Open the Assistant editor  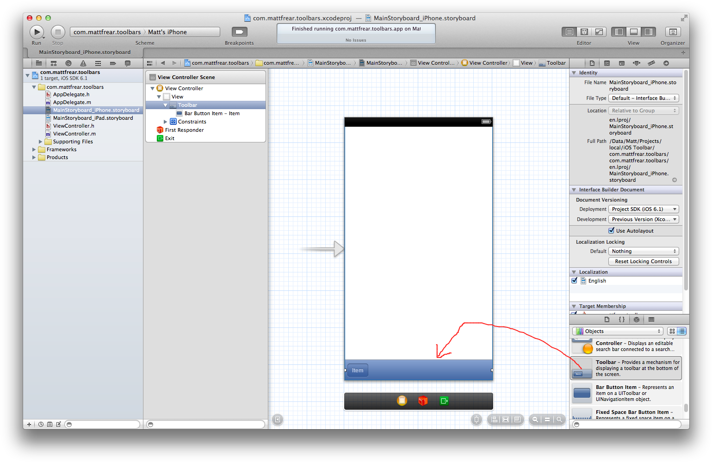tap(584, 31)
